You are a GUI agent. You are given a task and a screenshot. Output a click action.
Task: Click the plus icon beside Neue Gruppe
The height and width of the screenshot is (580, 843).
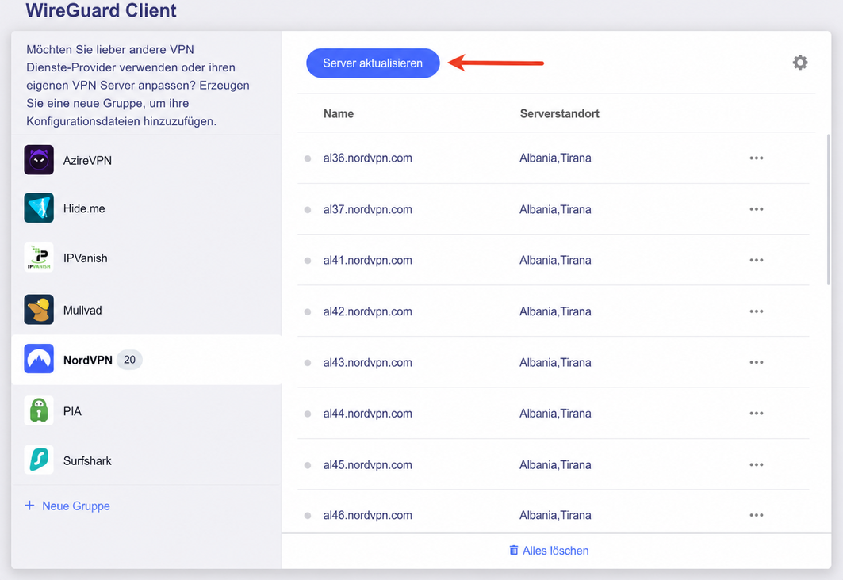pos(29,506)
